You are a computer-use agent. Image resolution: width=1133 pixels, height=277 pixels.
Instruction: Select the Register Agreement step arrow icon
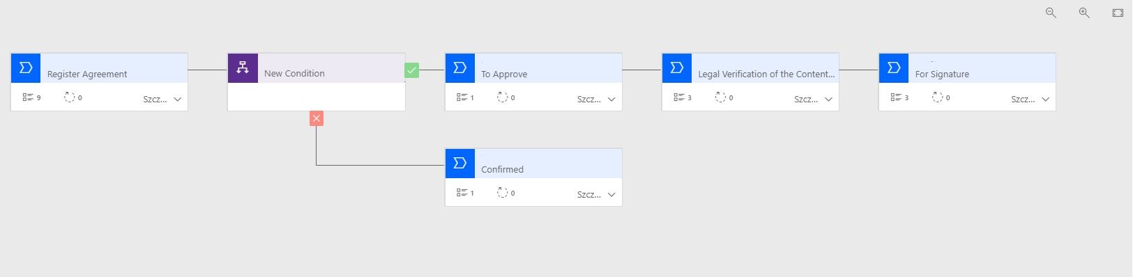click(26, 68)
